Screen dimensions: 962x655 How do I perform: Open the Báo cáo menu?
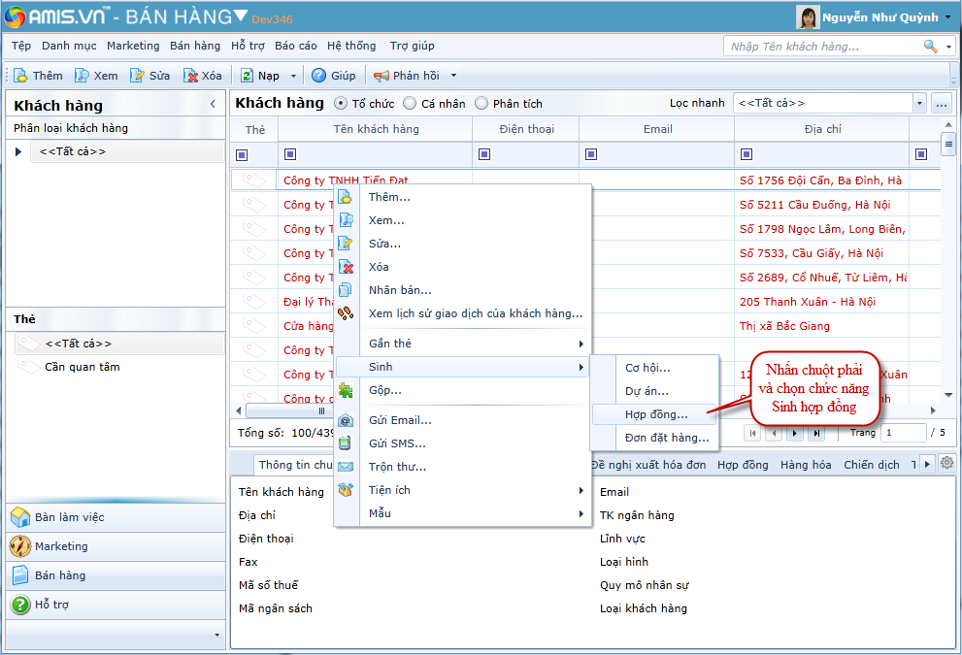click(295, 46)
